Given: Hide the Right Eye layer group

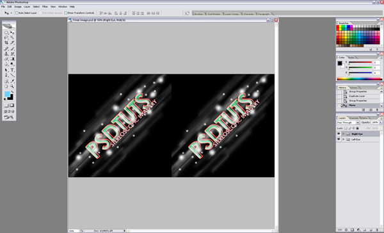Looking at the screenshot, I should pyautogui.click(x=339, y=134).
